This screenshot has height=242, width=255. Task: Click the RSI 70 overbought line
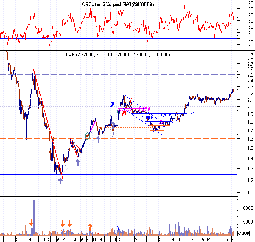118,15
